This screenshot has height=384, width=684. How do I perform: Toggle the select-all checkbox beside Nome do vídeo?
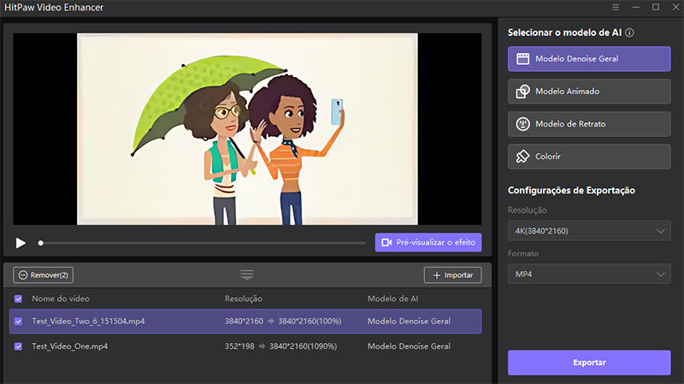19,298
